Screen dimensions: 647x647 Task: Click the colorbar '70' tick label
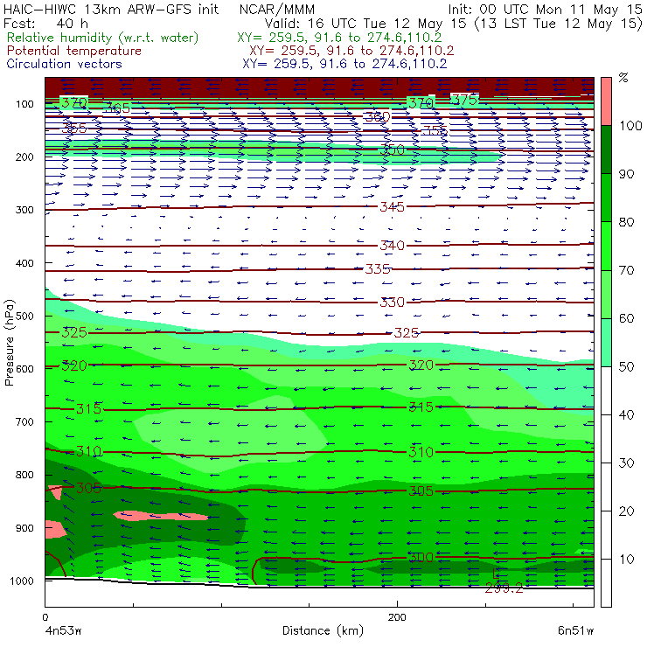pyautogui.click(x=626, y=270)
